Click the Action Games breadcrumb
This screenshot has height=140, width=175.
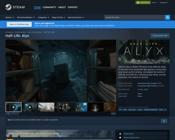click(x=20, y=32)
